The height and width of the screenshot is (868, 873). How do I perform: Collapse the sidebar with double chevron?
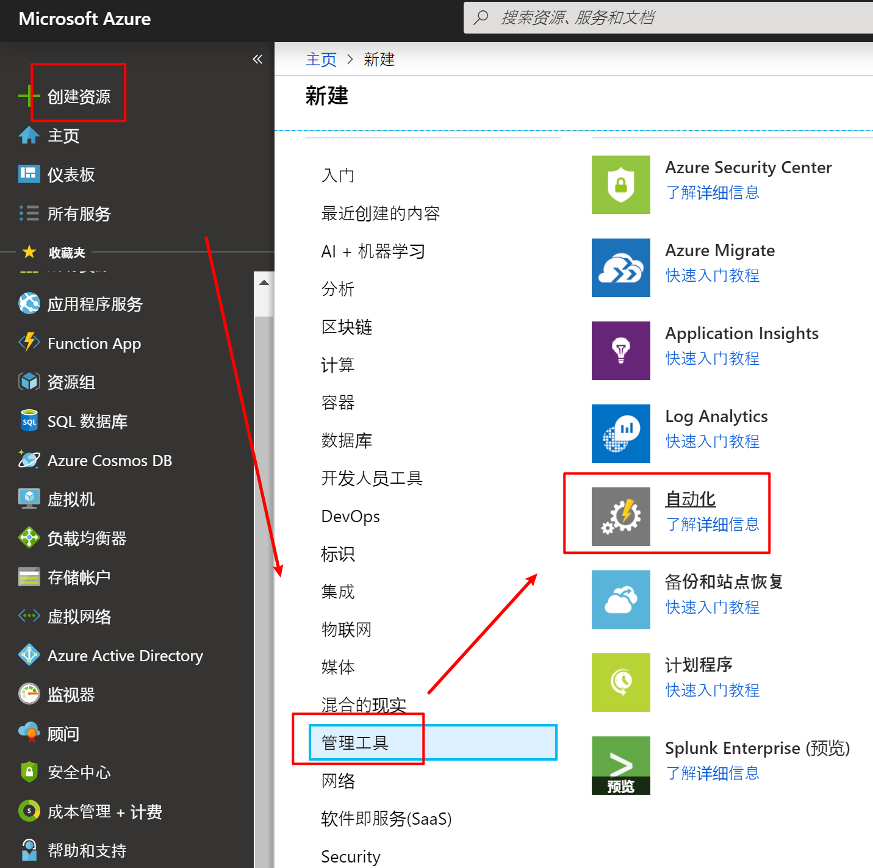point(257,59)
